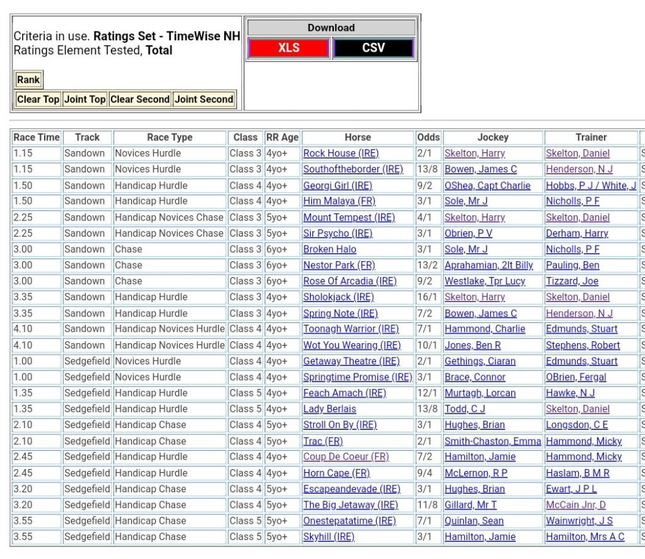View trainer Hamilton, Mrs A C

coord(585,536)
